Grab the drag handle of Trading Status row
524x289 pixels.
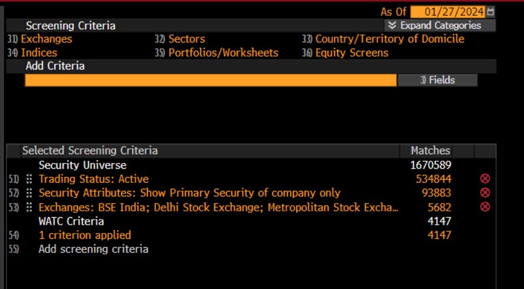[29, 179]
